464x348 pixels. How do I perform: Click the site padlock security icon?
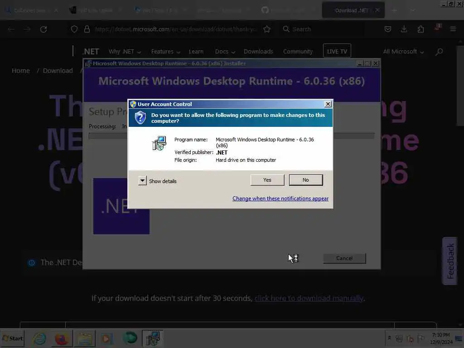click(x=87, y=29)
